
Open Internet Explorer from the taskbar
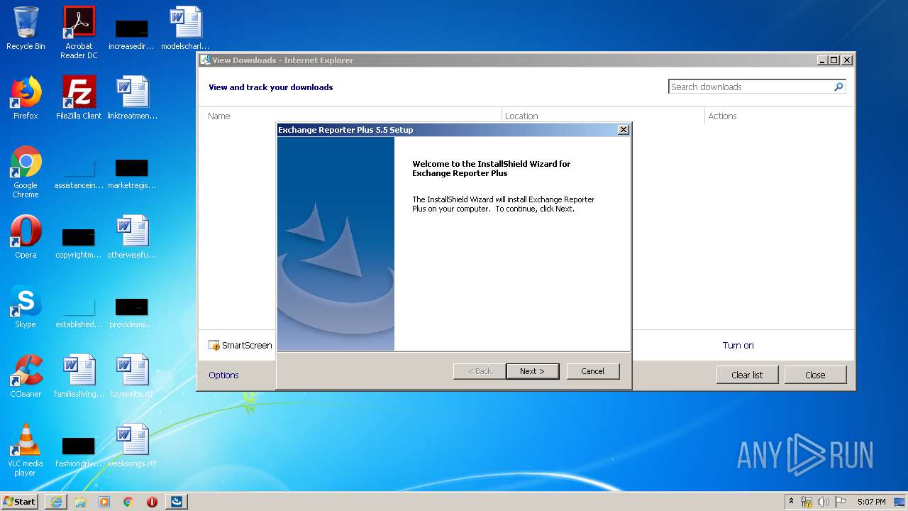pyautogui.click(x=56, y=502)
